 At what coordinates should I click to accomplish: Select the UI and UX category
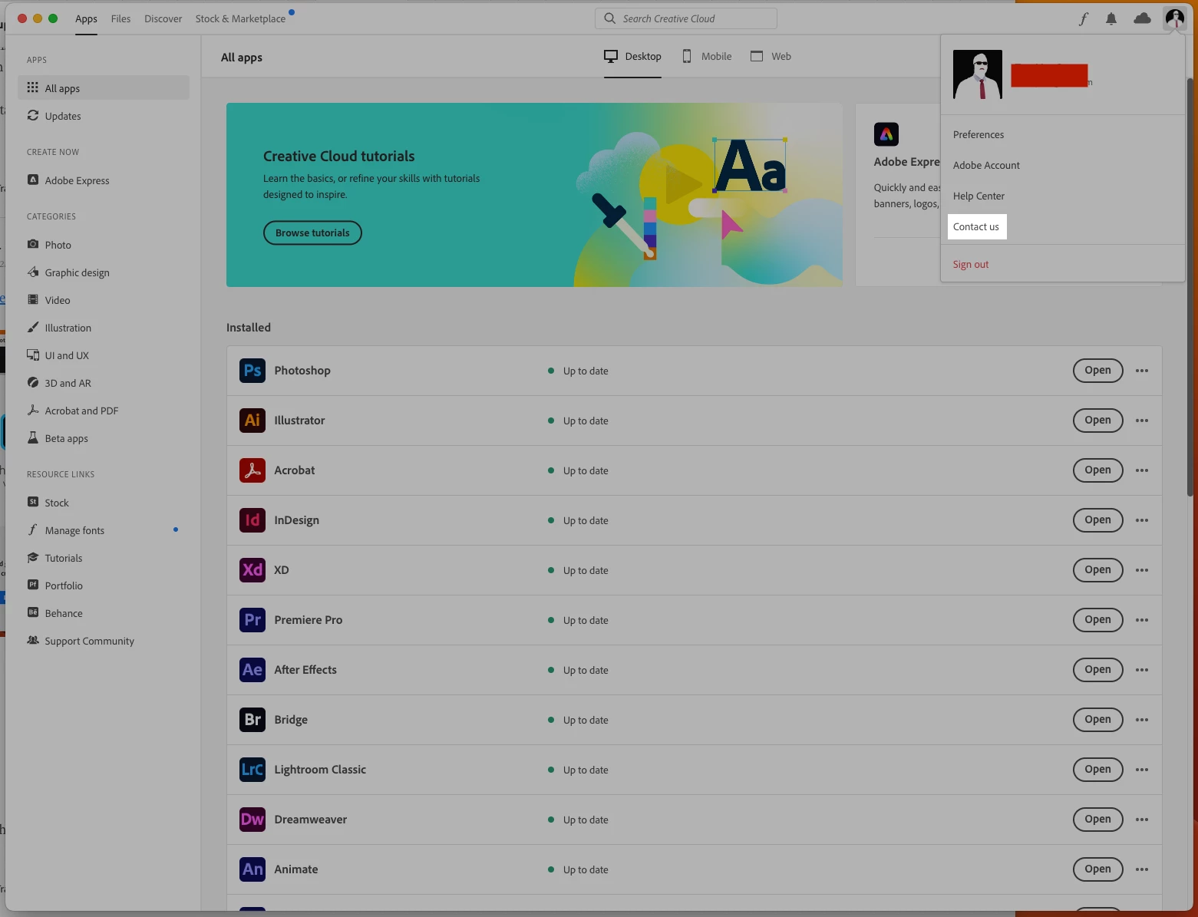coord(104,355)
